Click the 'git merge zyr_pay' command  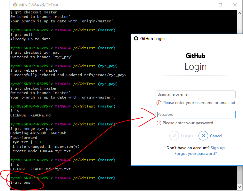(32, 129)
